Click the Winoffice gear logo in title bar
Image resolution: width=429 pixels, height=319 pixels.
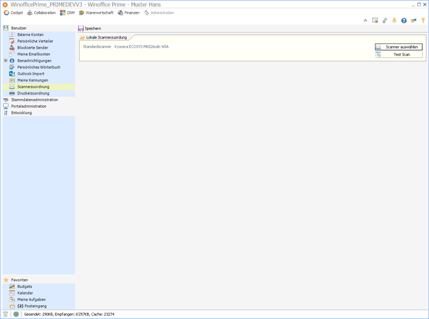[x=5, y=4]
